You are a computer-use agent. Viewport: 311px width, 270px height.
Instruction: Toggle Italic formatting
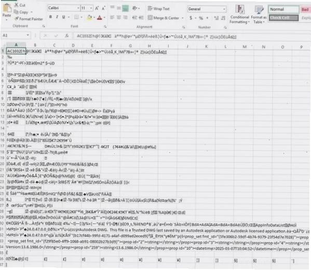click(57, 17)
